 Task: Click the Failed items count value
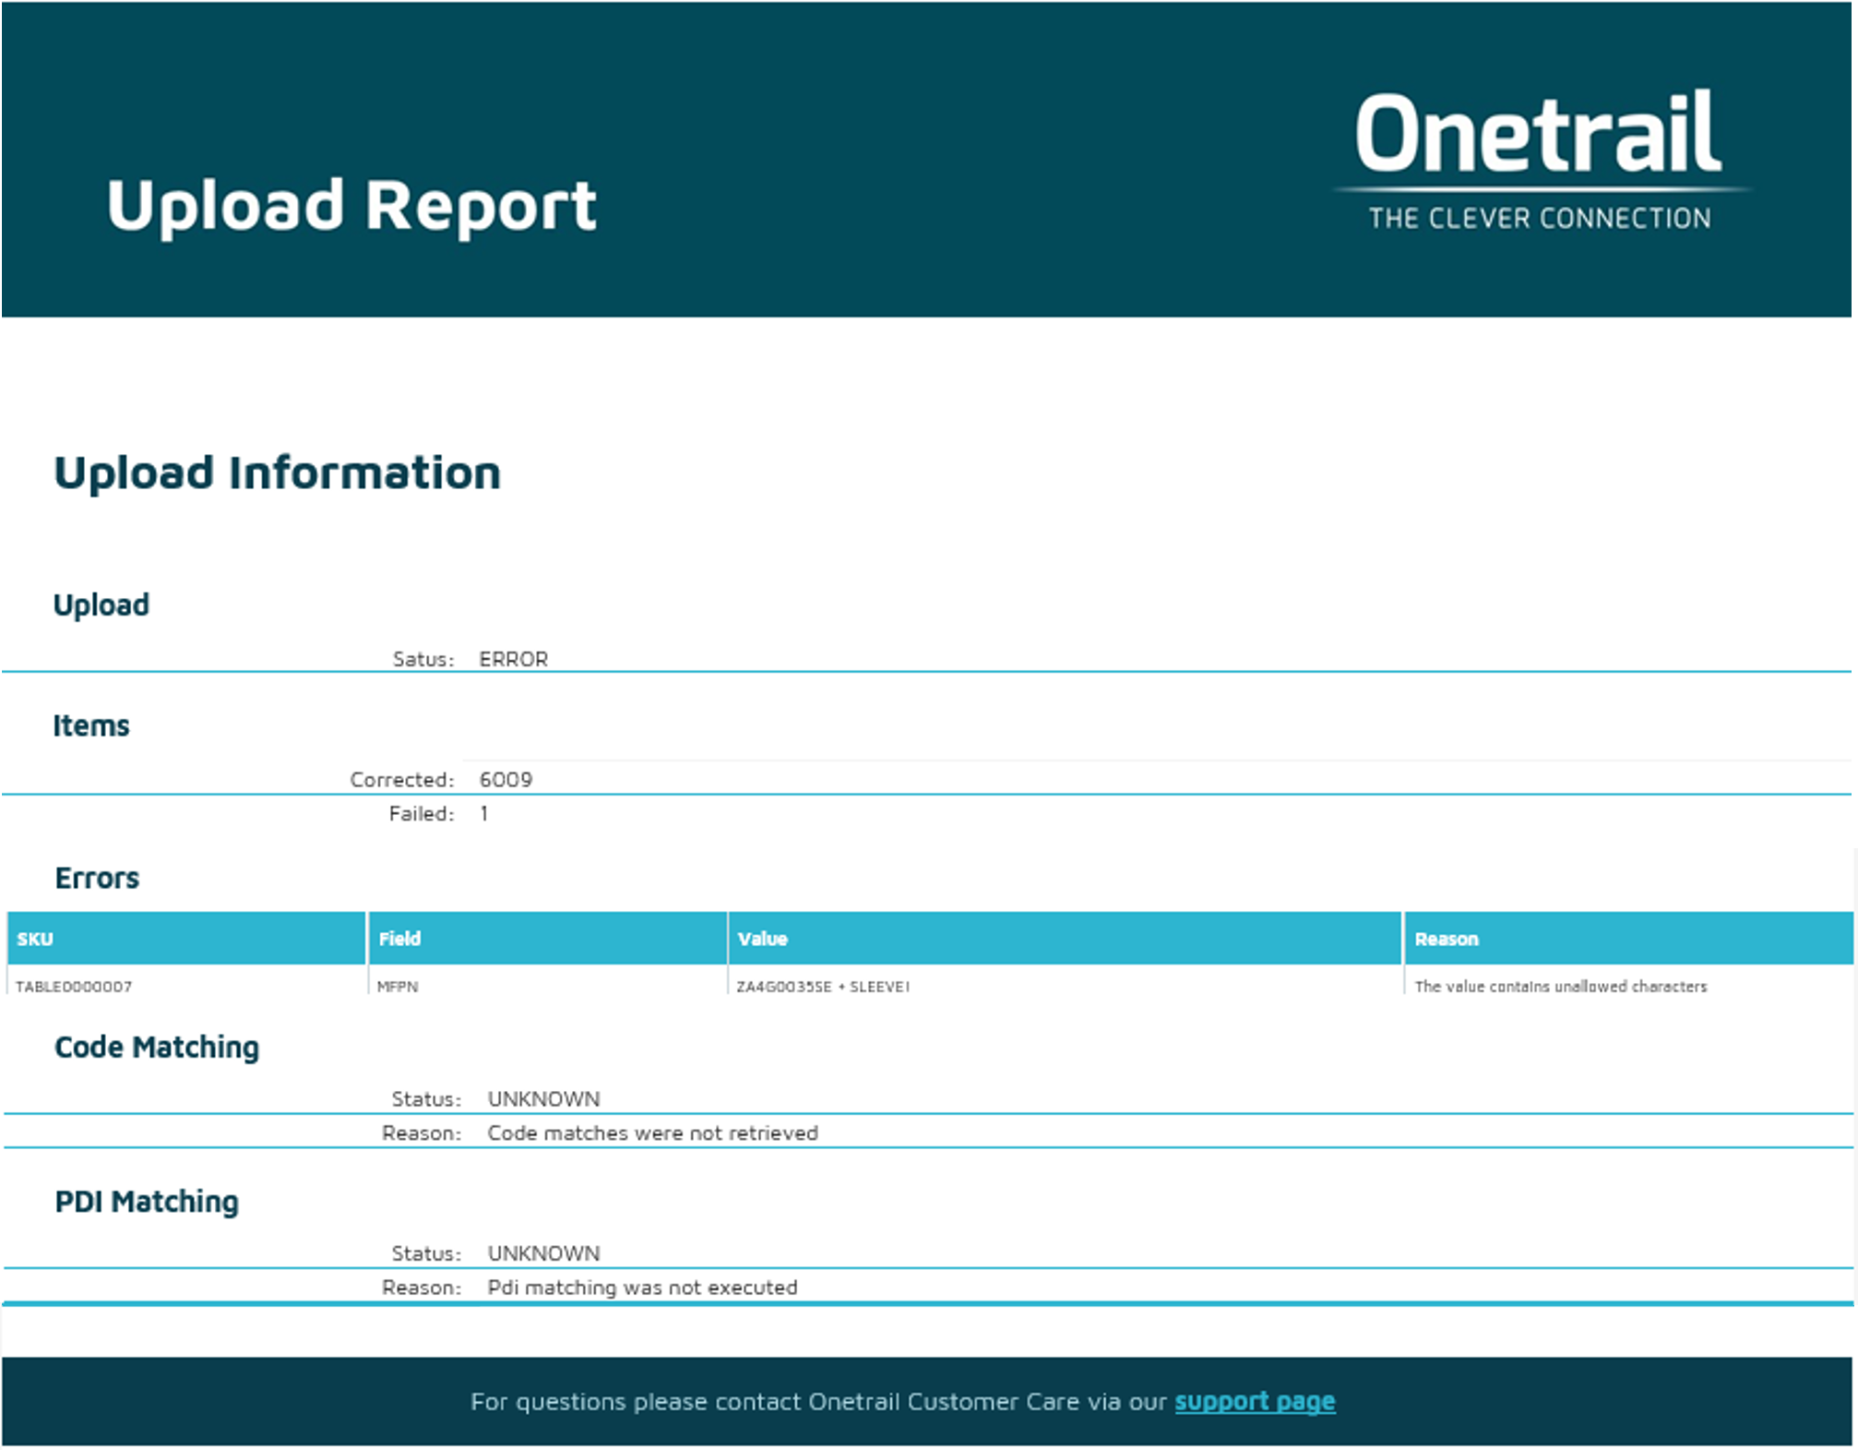pyautogui.click(x=483, y=813)
